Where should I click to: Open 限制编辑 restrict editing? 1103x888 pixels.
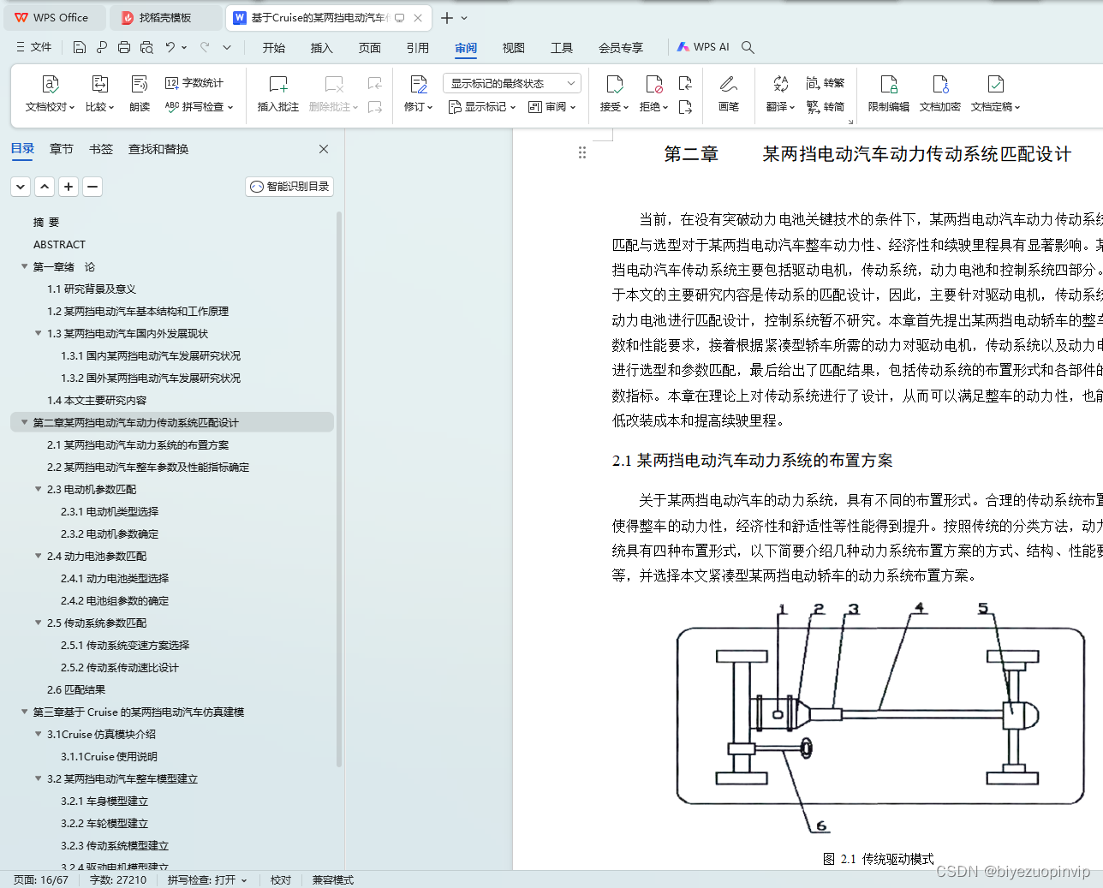(x=889, y=93)
